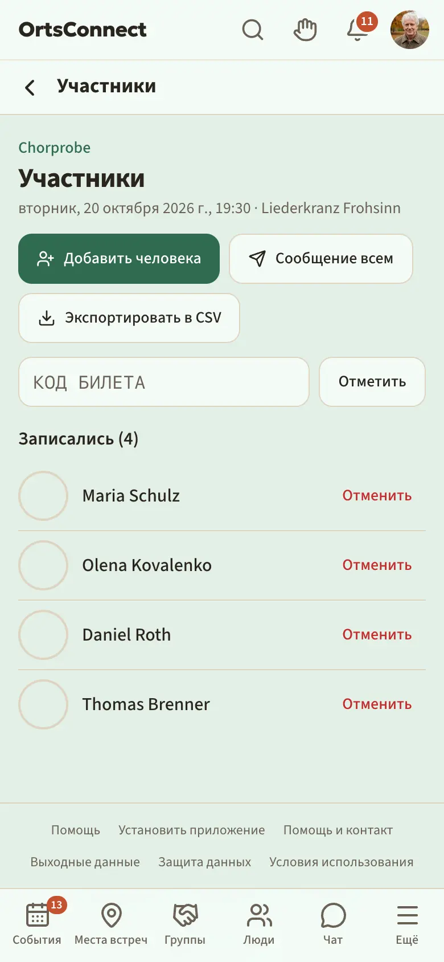The width and height of the screenshot is (444, 962).
Task: Switch to Места встреч tab
Action: tap(111, 924)
